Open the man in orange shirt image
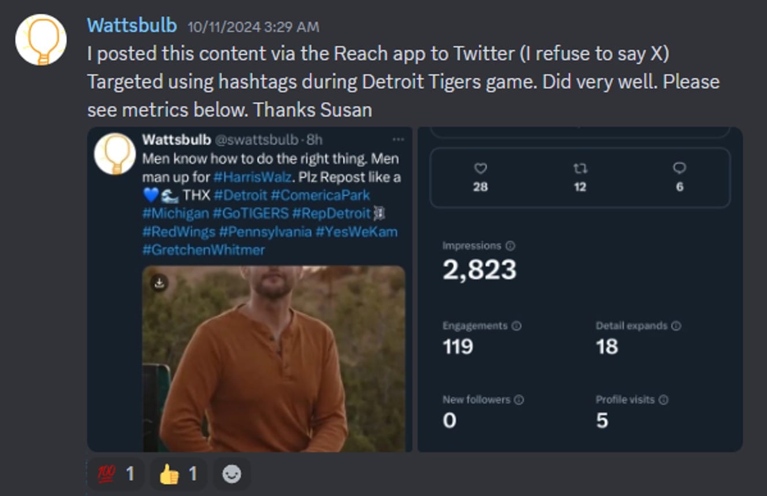 click(274, 370)
